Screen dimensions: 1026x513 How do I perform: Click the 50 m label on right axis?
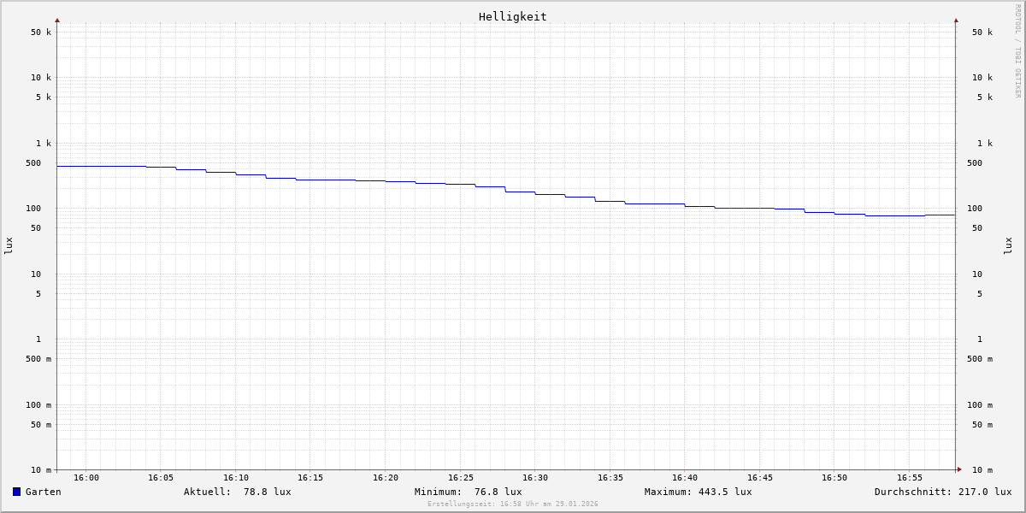click(982, 425)
